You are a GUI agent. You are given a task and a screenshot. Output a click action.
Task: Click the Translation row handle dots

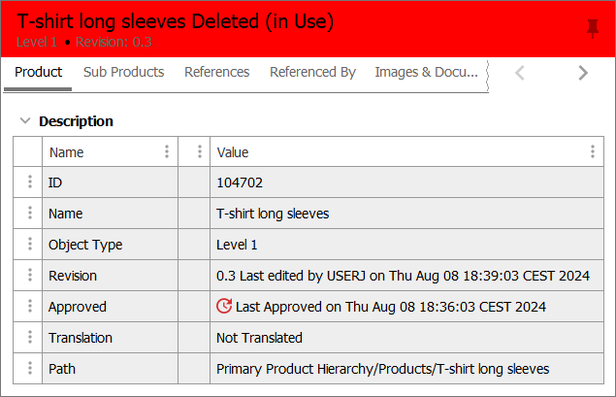point(29,338)
